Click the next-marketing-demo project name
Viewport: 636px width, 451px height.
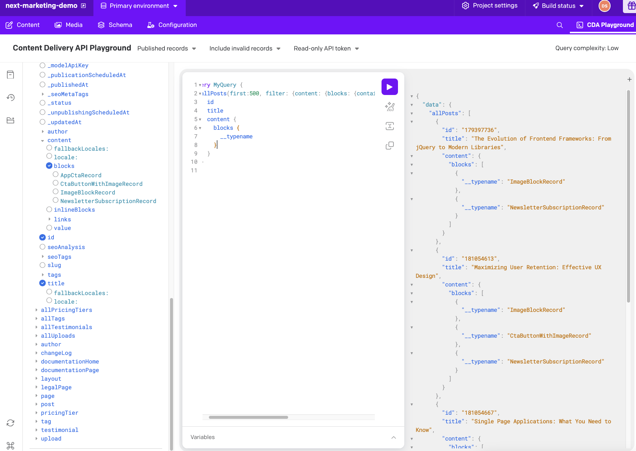pos(41,6)
